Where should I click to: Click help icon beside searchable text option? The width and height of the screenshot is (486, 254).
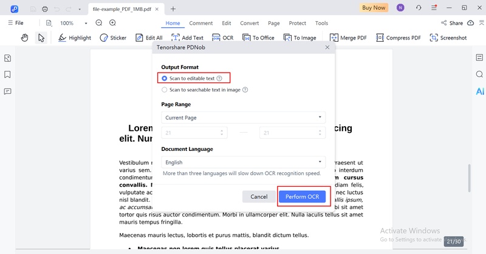coord(245,90)
